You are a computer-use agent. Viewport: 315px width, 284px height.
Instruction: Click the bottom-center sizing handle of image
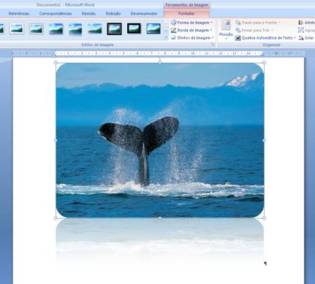click(x=160, y=218)
